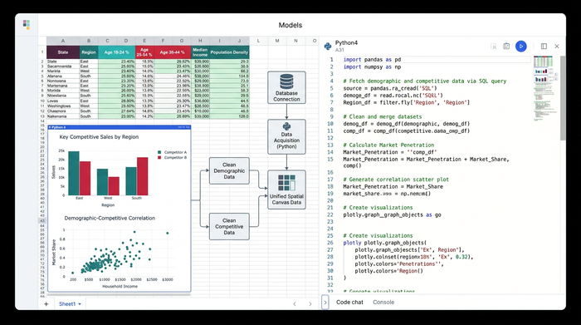Select row 1 header number
Image resolution: width=581 pixels, height=325 pixels.
pyautogui.click(x=42, y=52)
